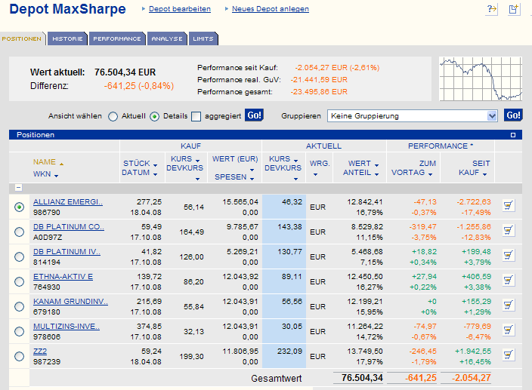The height and width of the screenshot is (390, 532).
Task: Click the Go! button next to Gruppieren
Action: click(x=514, y=115)
